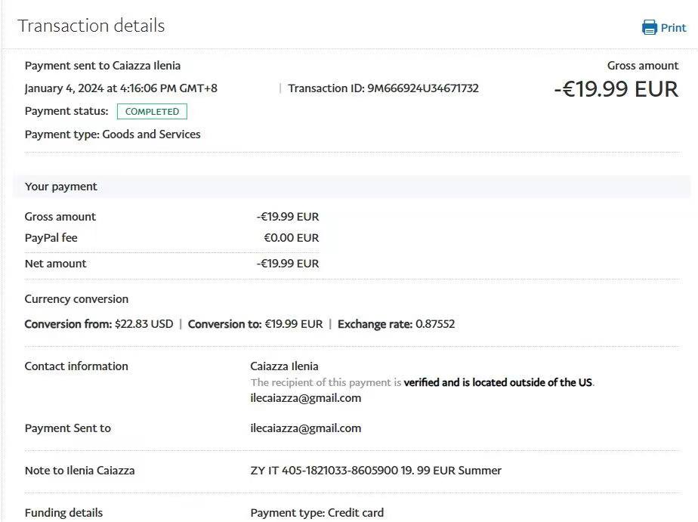
Task: Click recipient name Caiazza Ilenia in contact info
Action: pos(284,366)
